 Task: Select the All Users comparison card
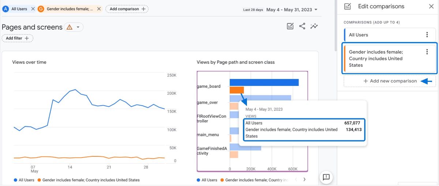tap(390, 35)
